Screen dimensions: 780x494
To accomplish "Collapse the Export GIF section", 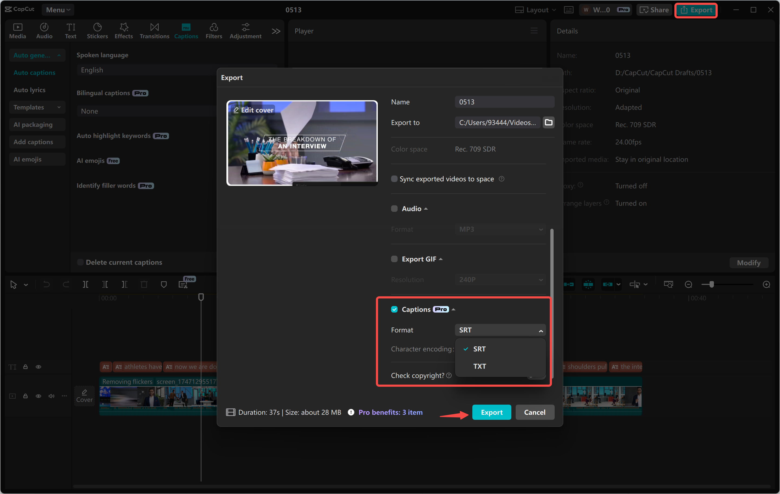I will (x=441, y=259).
